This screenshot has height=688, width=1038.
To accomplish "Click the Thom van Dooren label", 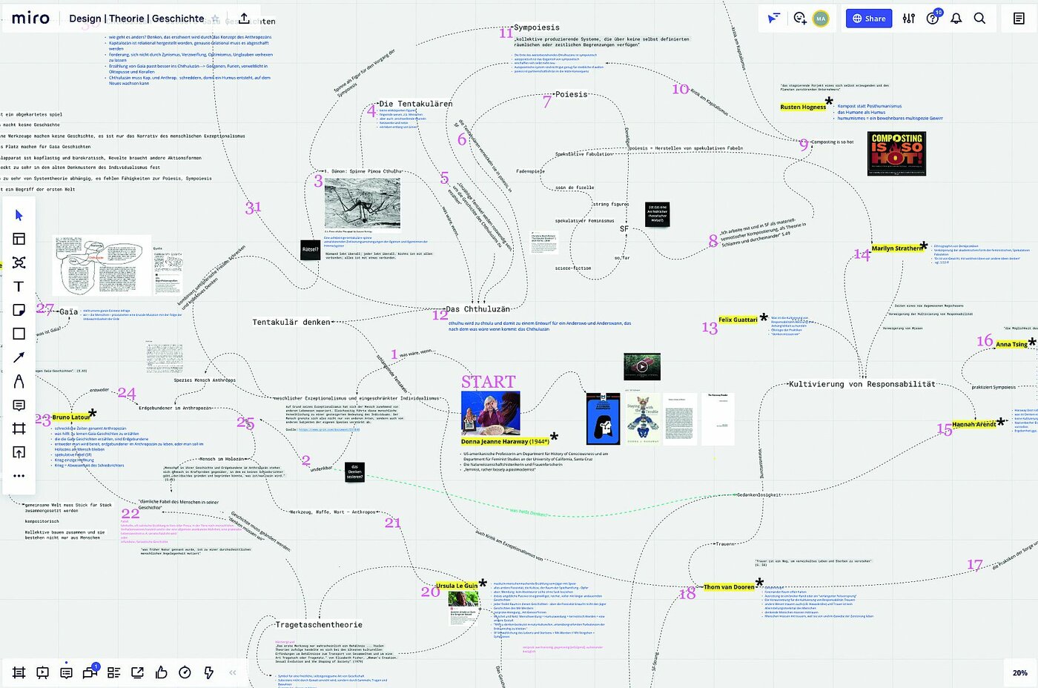I will pyautogui.click(x=729, y=587).
